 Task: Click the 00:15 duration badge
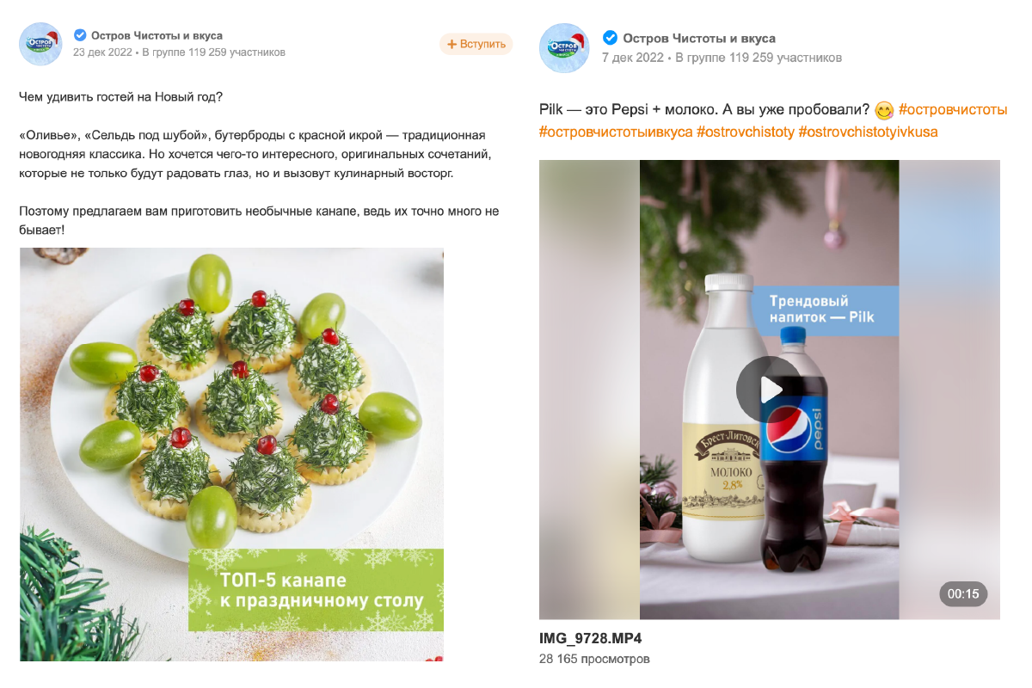(x=963, y=593)
